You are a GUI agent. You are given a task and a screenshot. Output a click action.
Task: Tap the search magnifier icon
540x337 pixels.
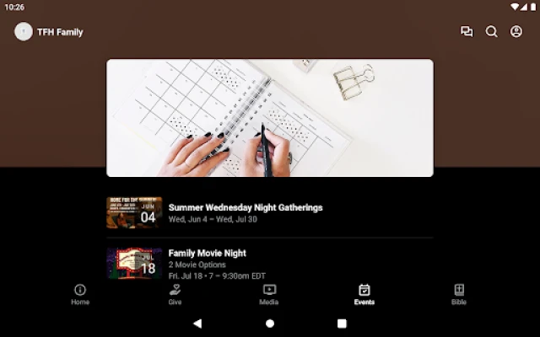point(491,32)
